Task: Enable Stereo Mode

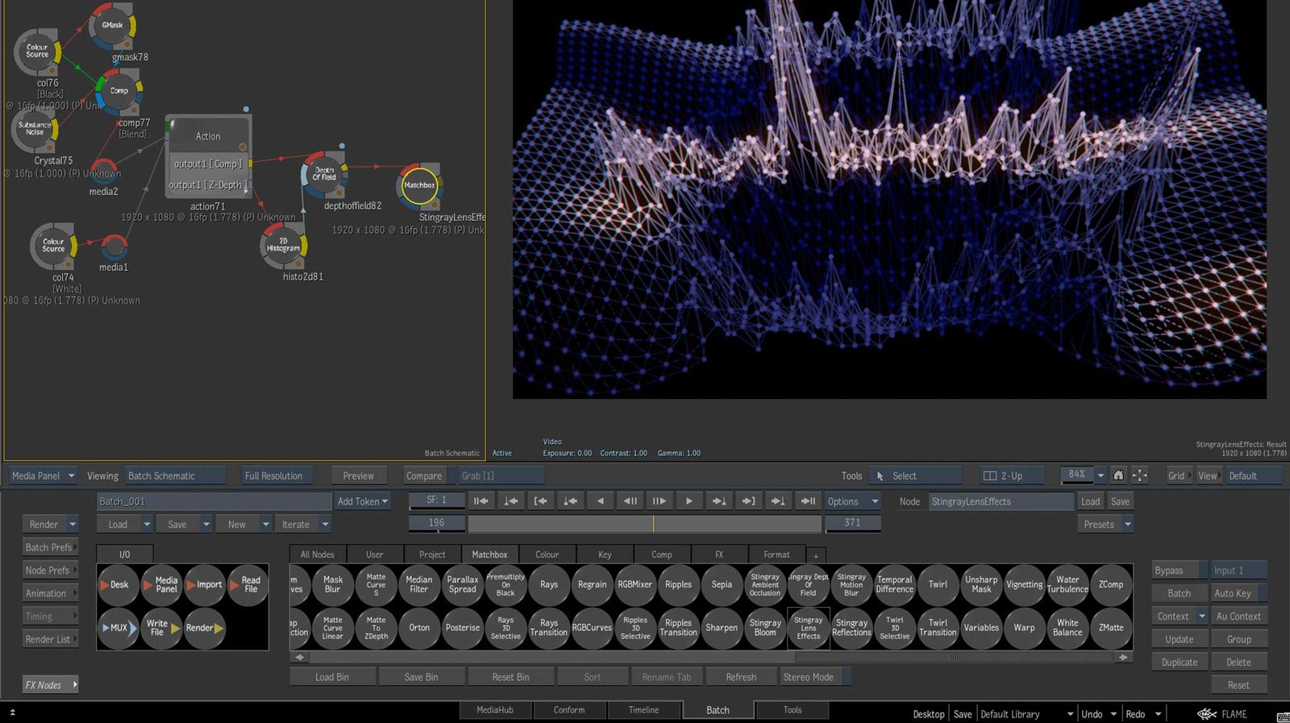Action: pyautogui.click(x=808, y=677)
